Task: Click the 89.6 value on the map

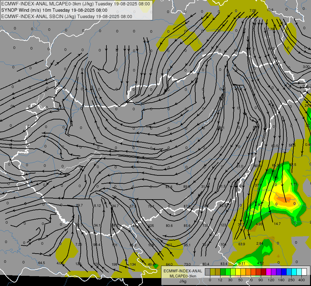Action: [x=187, y=187]
